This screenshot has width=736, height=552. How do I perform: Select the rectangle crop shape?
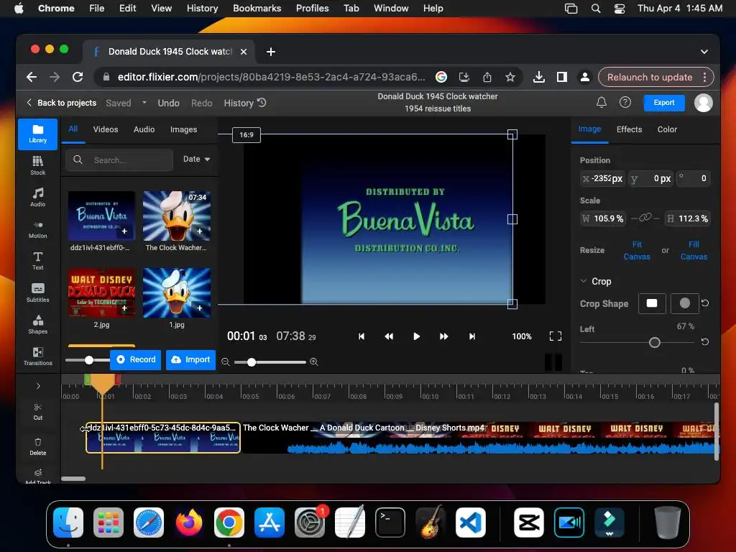[651, 303]
